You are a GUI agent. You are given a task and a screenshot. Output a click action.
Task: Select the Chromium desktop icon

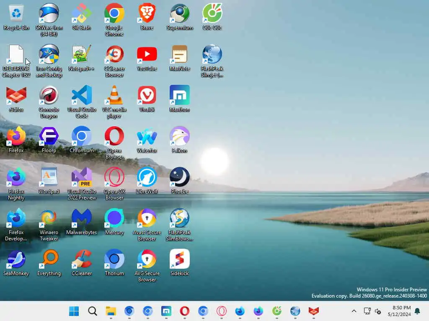pyautogui.click(x=82, y=140)
